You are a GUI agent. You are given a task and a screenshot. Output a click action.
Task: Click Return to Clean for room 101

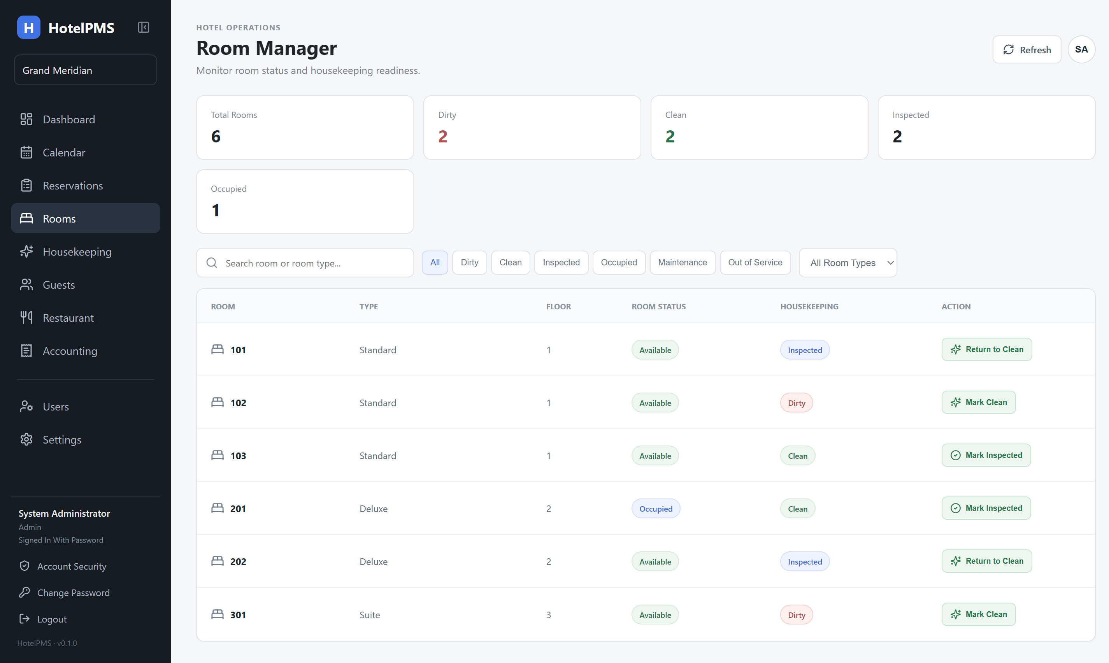986,349
